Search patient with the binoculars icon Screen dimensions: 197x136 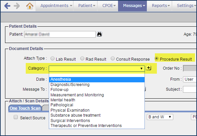(x=99, y=34)
